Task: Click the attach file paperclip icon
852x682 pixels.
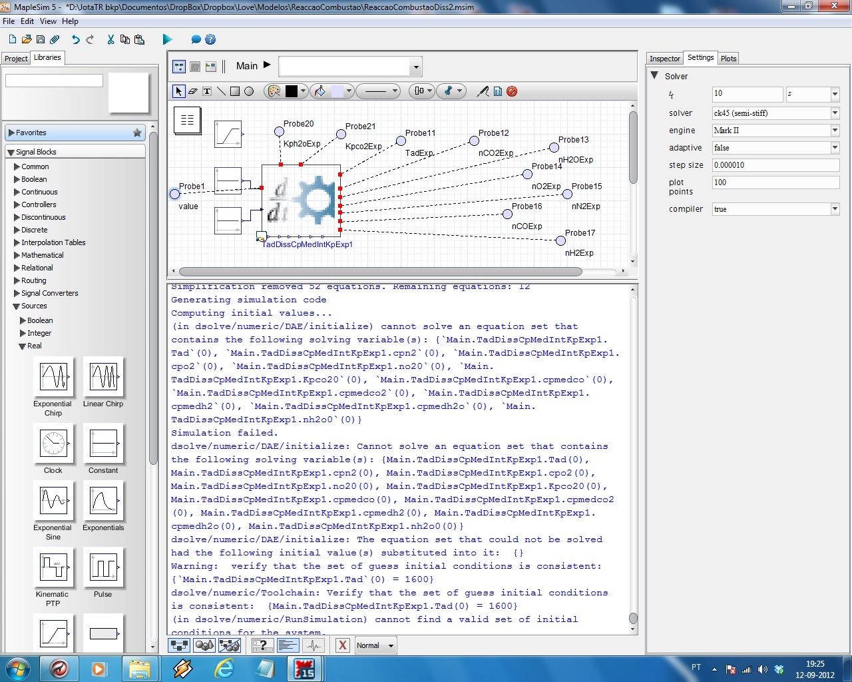Action: [55, 40]
